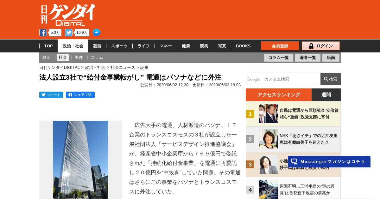Image resolution: width=380 pixels, height=199 pixels.
Task: Click thumbnail of rank 2 article
Action: (269, 139)
